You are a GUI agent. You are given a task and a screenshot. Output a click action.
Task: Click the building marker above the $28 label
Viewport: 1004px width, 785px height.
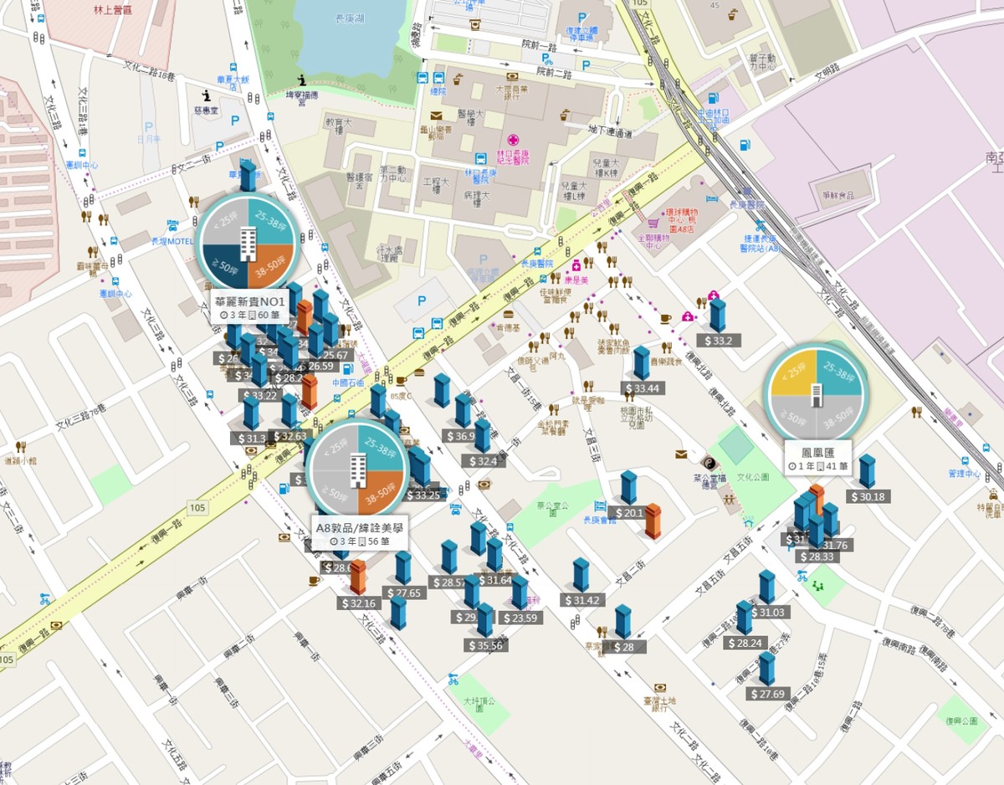coord(622,622)
